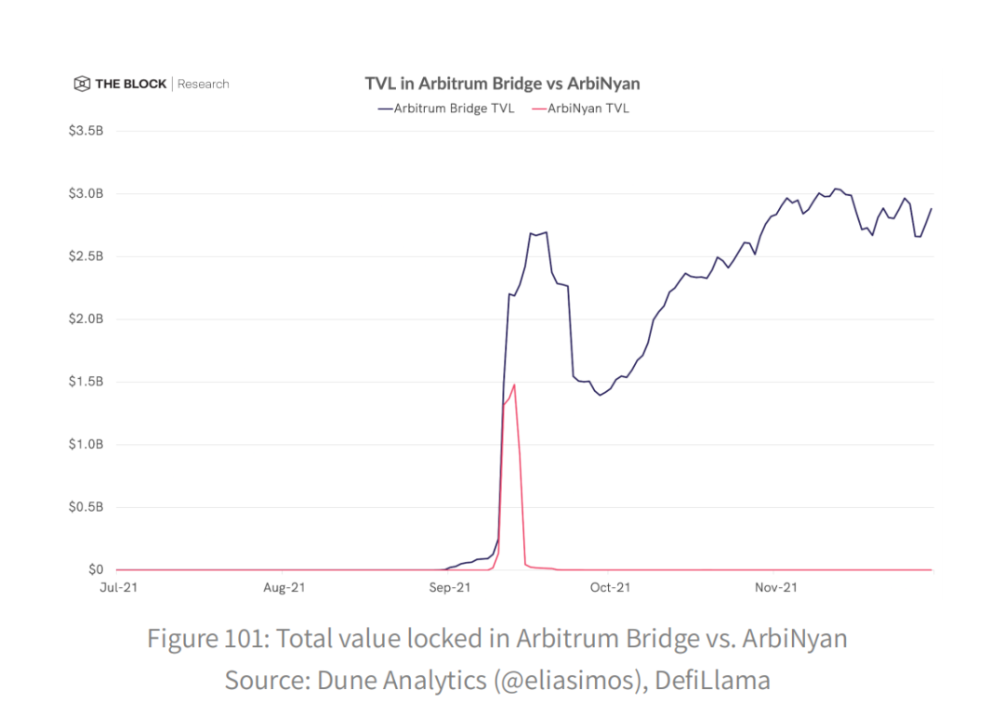Click the $3.5B y-axis label

click(86, 131)
